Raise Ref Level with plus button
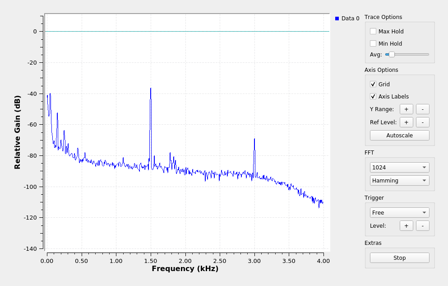Image resolution: width=448 pixels, height=286 pixels. click(x=406, y=122)
